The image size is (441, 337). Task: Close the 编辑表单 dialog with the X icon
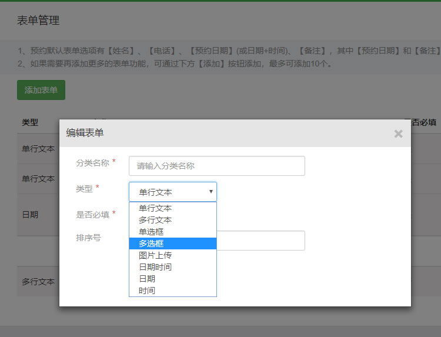point(398,134)
